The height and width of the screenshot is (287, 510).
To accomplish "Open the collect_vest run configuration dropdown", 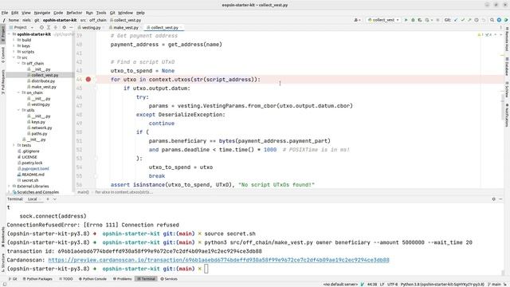I will click(x=383, y=20).
